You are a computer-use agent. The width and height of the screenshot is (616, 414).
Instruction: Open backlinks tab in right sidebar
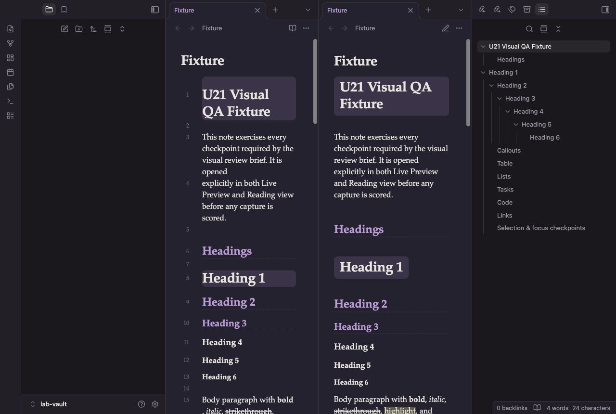tap(482, 10)
